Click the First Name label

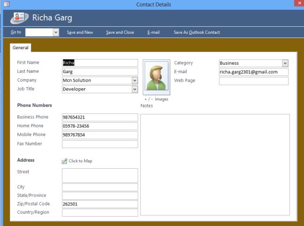point(28,62)
